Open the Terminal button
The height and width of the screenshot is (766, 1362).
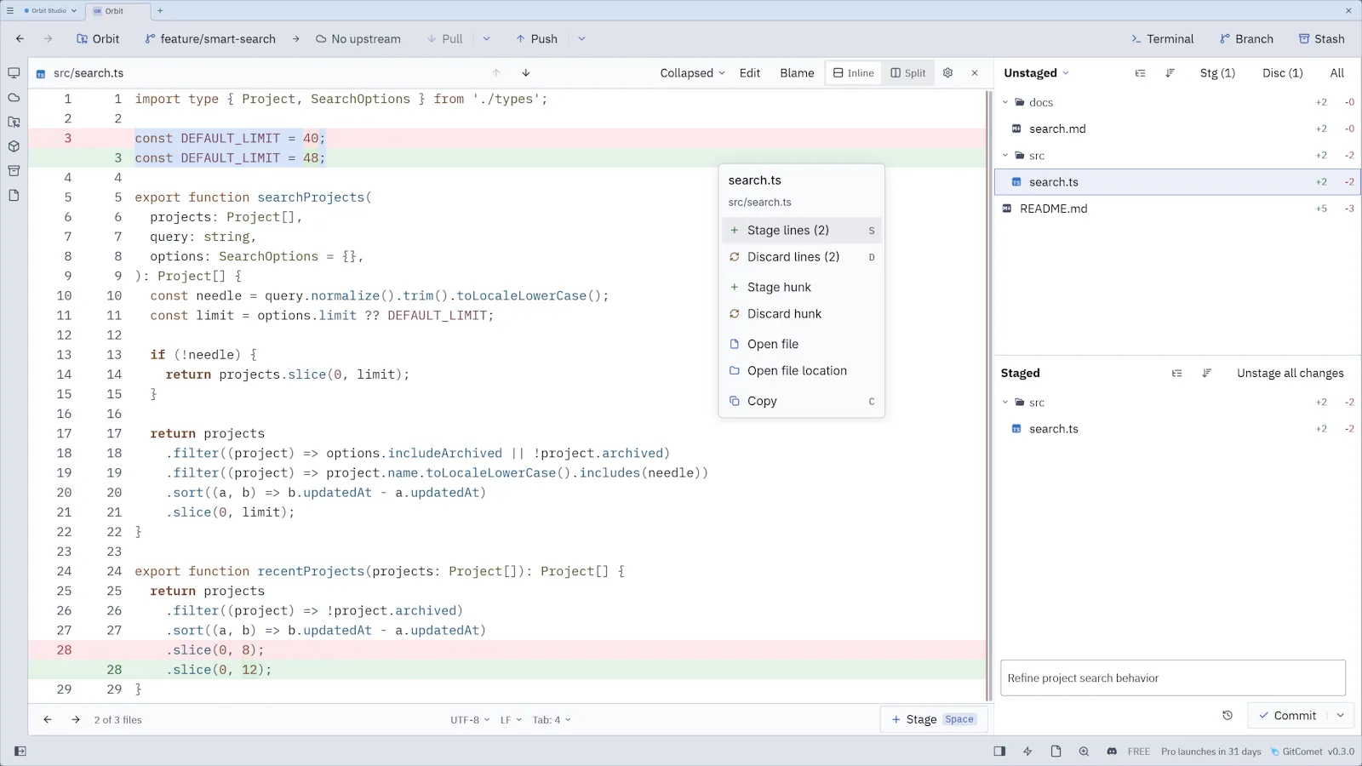click(x=1162, y=39)
